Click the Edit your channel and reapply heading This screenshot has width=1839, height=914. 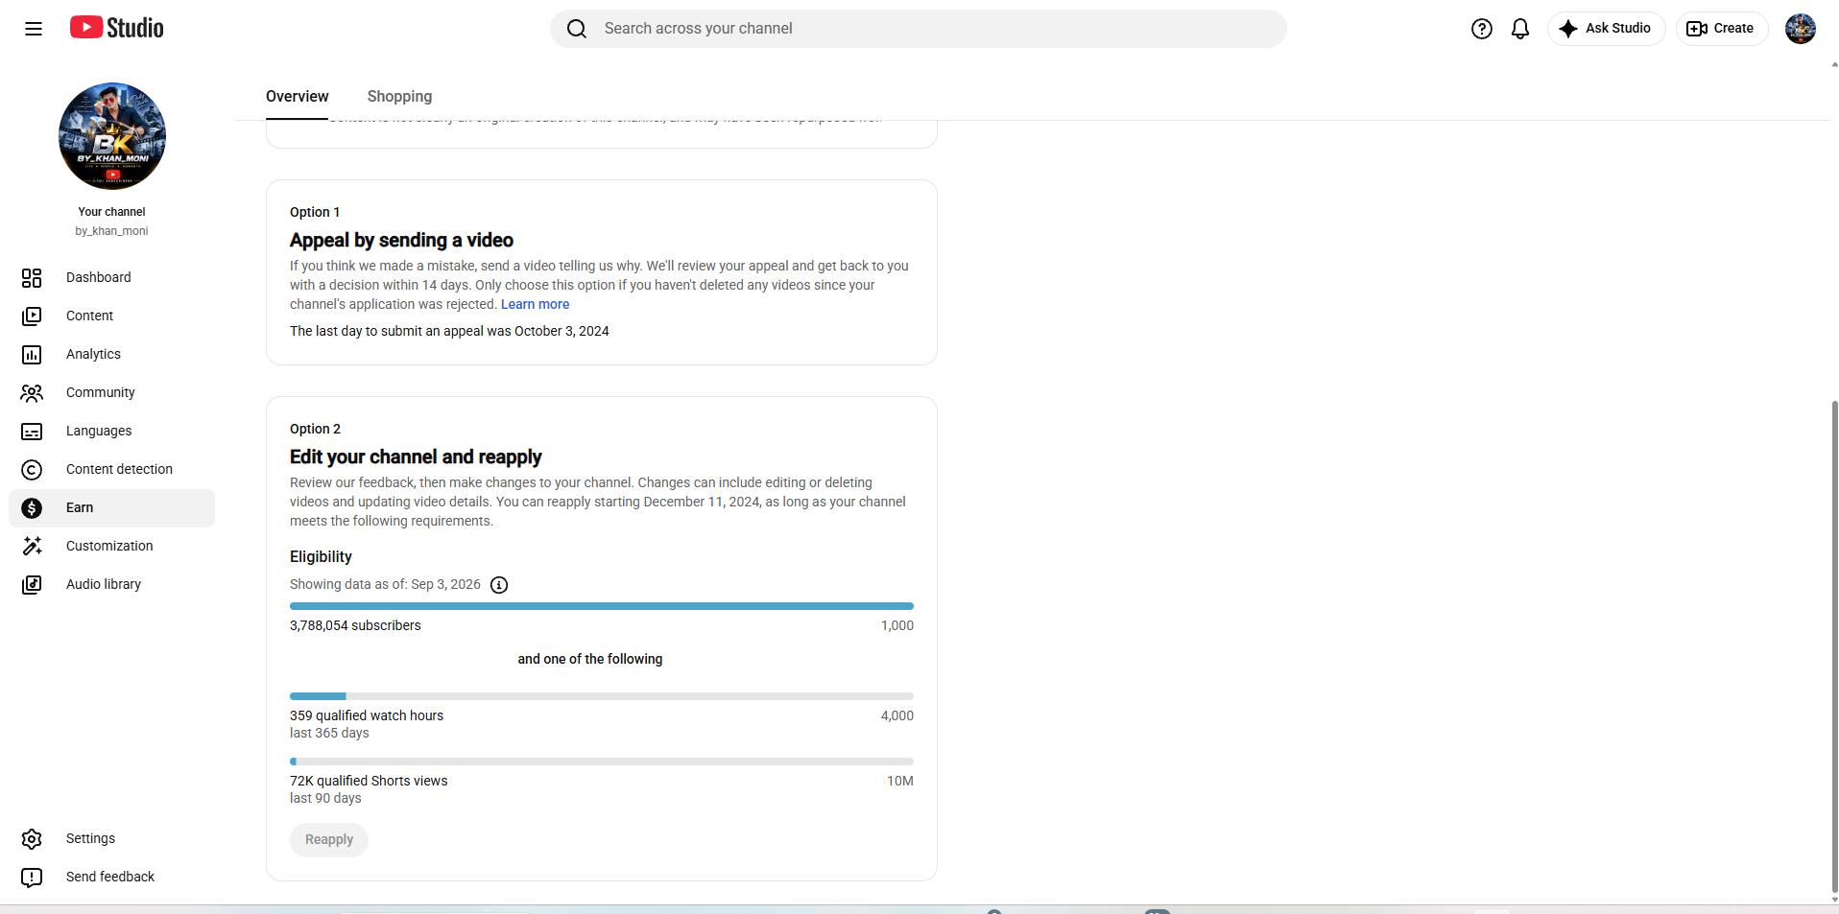coord(416,457)
